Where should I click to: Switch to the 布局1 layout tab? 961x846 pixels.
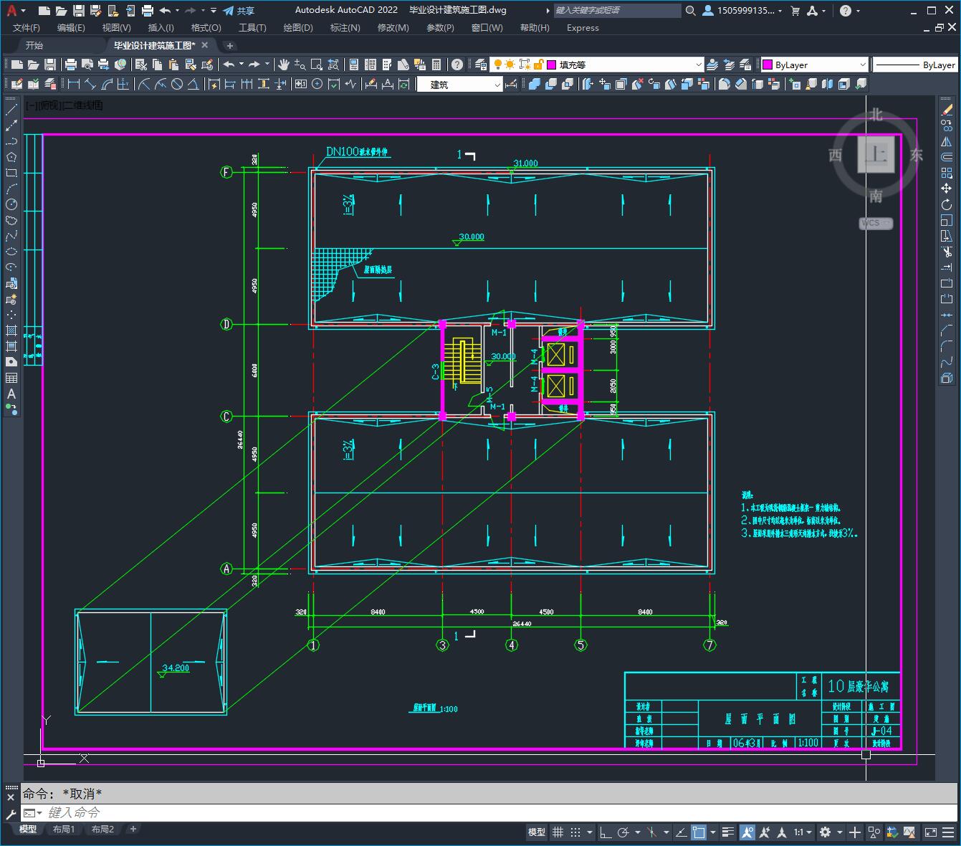[64, 829]
